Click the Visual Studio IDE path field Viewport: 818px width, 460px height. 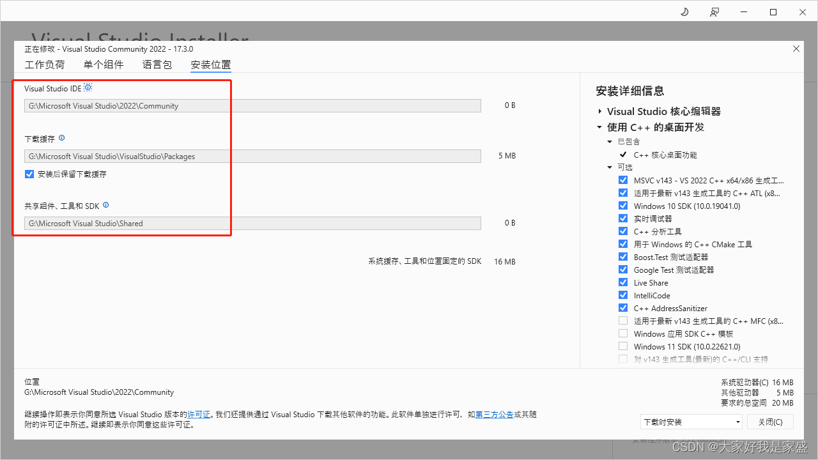[252, 106]
